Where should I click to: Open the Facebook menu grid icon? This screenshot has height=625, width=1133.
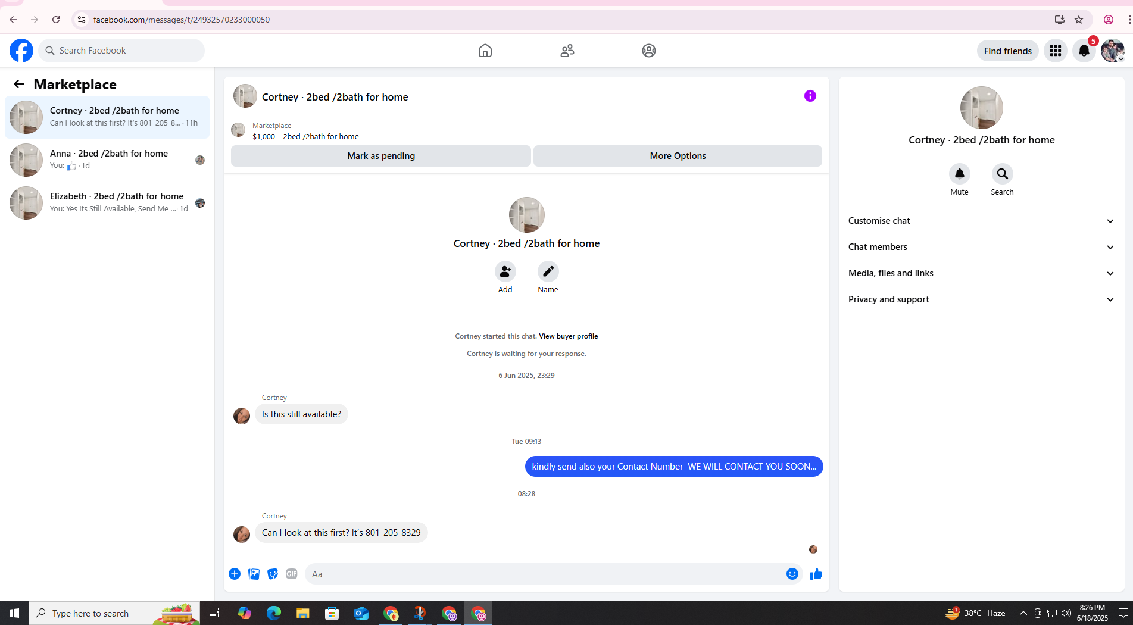tap(1056, 51)
